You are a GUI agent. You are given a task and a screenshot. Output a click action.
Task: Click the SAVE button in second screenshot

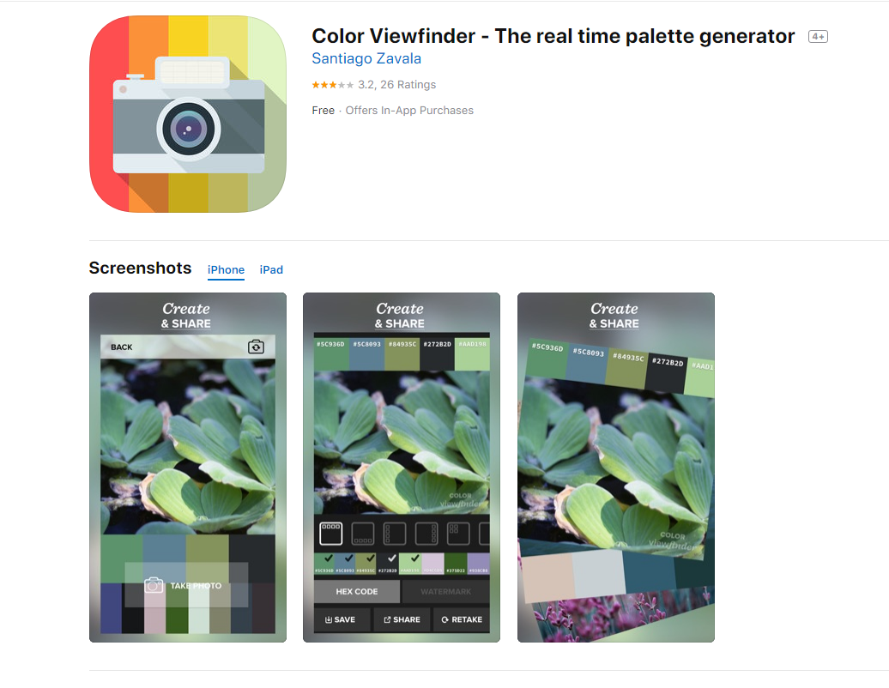click(342, 619)
